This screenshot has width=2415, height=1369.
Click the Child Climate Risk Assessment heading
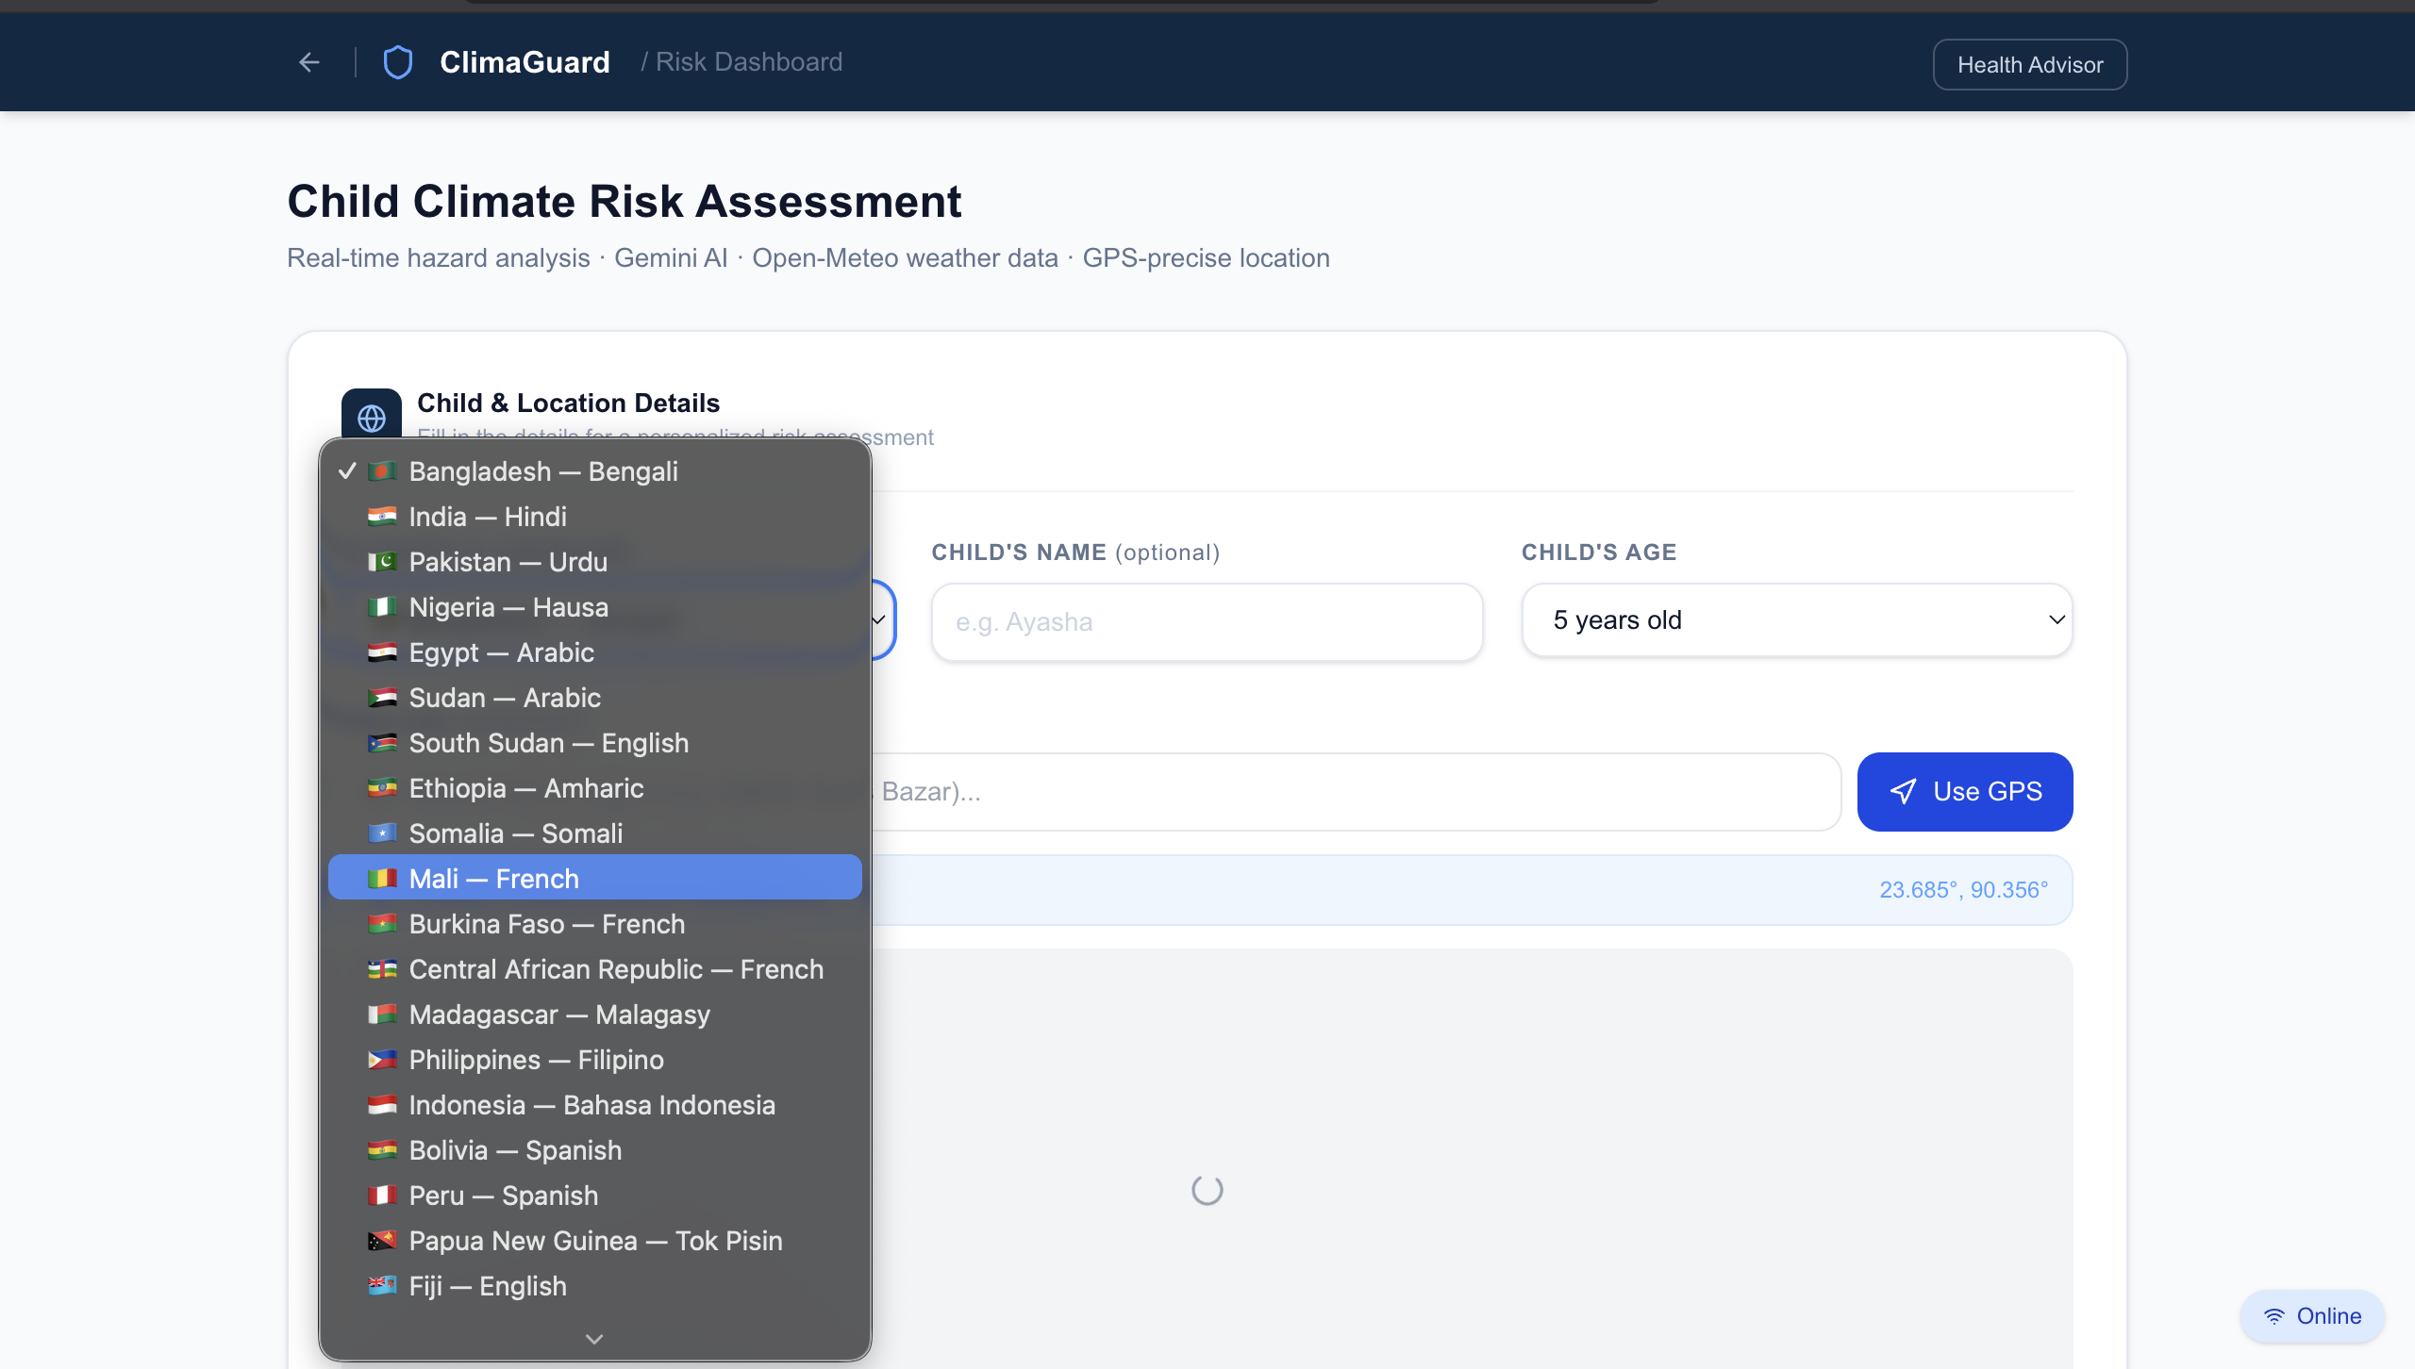pos(625,202)
